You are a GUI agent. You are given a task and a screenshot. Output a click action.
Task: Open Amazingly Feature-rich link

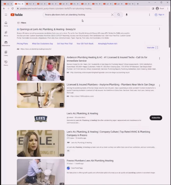point(108,43)
